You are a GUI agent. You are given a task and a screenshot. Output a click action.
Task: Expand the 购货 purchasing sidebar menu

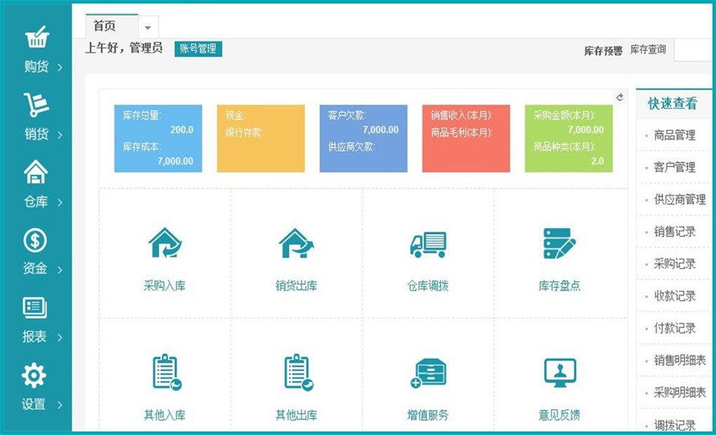point(36,51)
